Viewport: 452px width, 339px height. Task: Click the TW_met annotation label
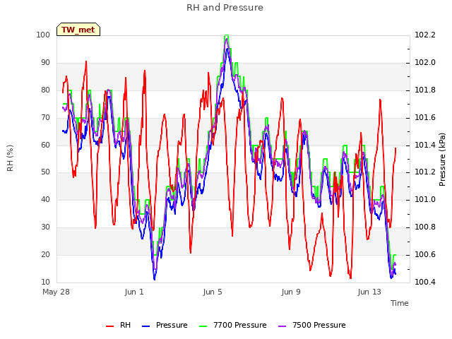tap(78, 30)
